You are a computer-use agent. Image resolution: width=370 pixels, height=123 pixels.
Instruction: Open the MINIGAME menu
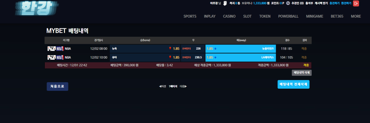coord(314,16)
